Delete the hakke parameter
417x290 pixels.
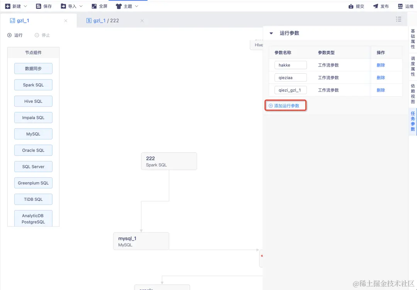(381, 65)
